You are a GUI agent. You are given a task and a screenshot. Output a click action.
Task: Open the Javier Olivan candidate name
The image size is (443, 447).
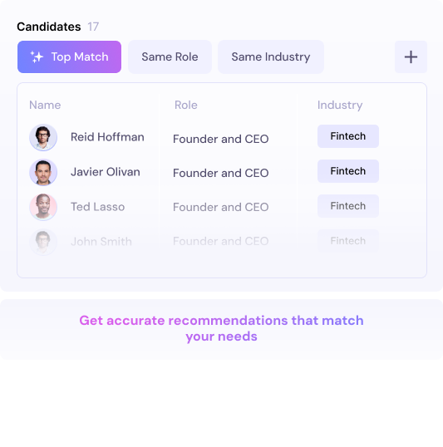click(x=106, y=172)
